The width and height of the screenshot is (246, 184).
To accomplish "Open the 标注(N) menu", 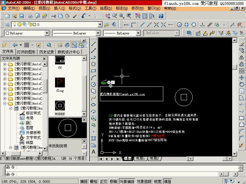I will coord(121,8).
